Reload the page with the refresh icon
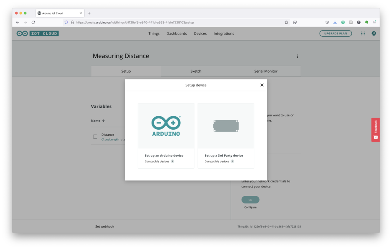This screenshot has width=392, height=249. pos(33,22)
